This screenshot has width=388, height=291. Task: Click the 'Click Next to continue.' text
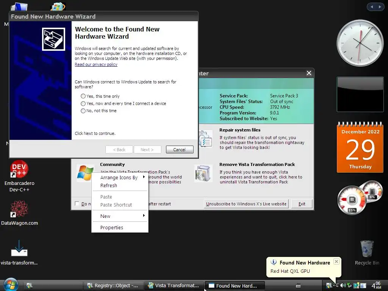click(x=95, y=133)
